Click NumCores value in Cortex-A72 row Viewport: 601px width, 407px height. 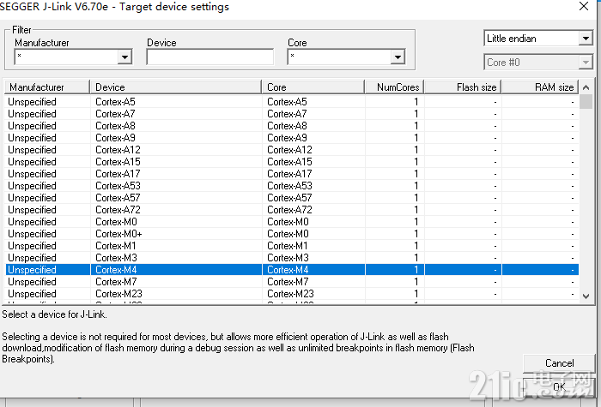[416, 210]
